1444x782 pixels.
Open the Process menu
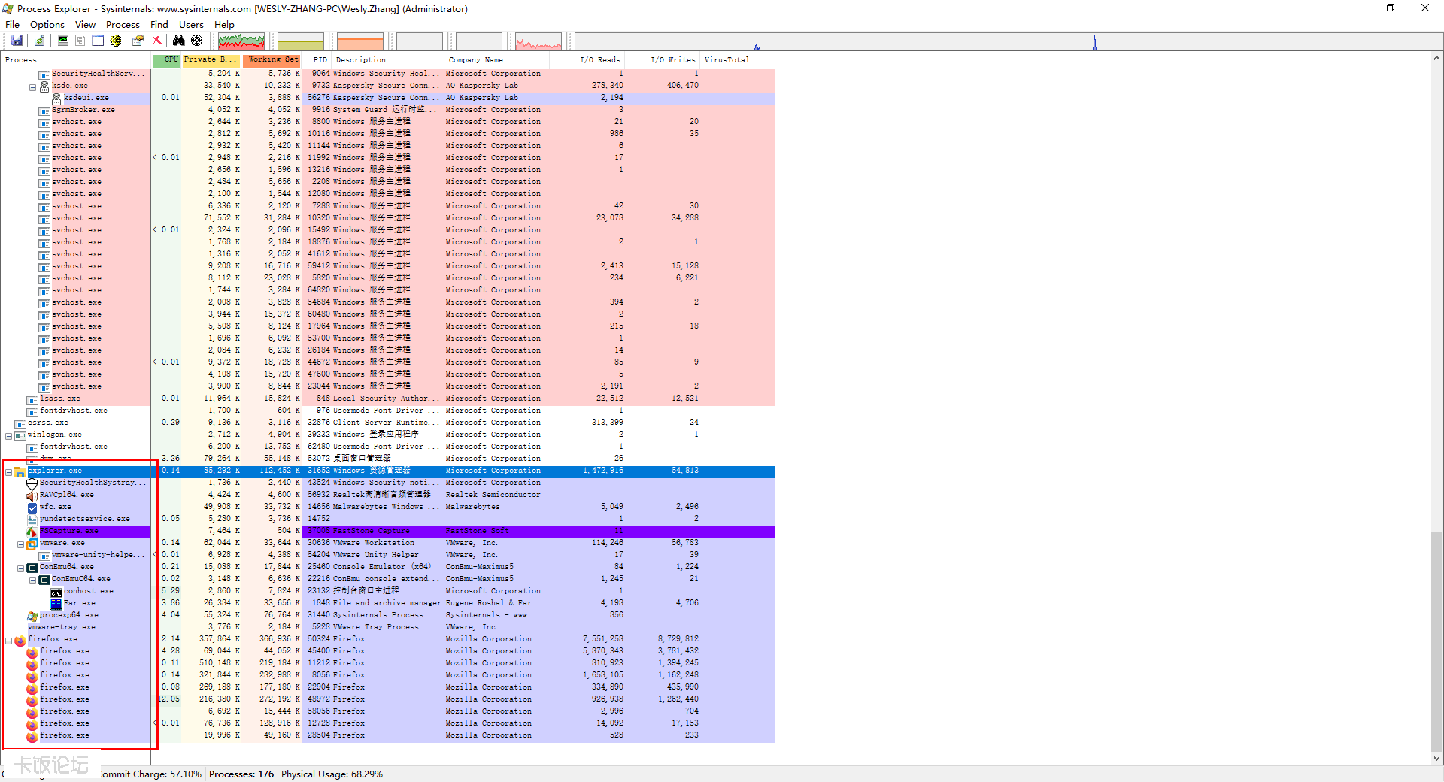123,24
